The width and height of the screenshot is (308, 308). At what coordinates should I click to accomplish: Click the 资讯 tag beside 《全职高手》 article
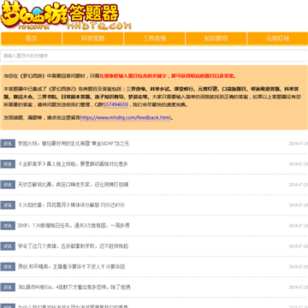click(8, 164)
